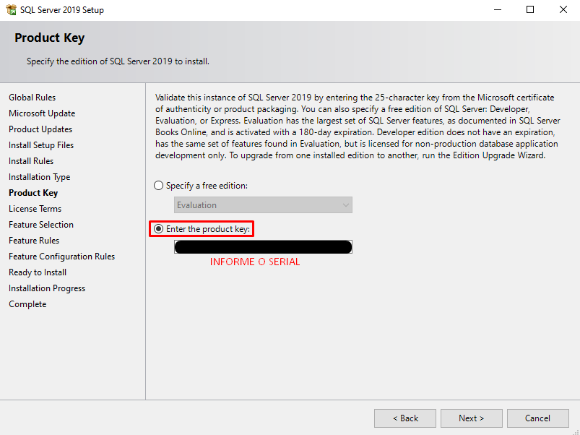Click the Install Setup Files step
This screenshot has height=435, width=580.
click(41, 145)
